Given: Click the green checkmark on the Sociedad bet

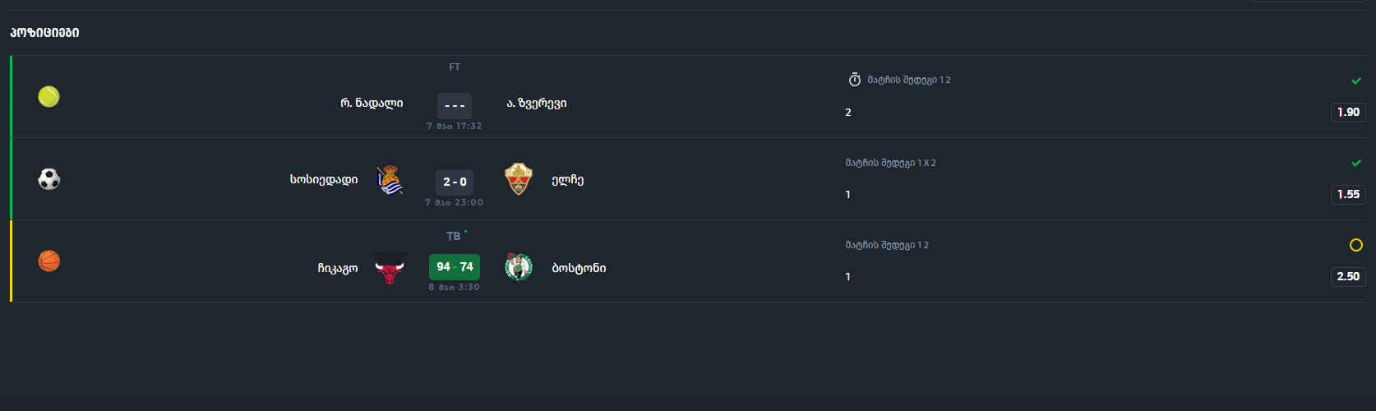Looking at the screenshot, I should pyautogui.click(x=1356, y=163).
